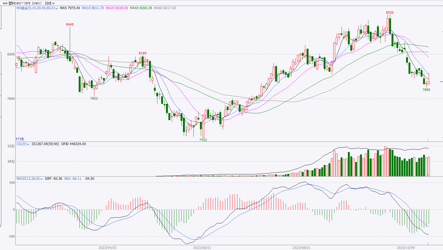Select the gray MA60 8217.93 legend label
The image size is (443, 250).
165,8
